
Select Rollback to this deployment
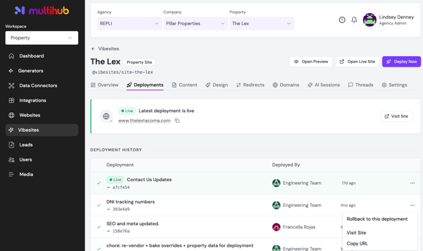377,219
